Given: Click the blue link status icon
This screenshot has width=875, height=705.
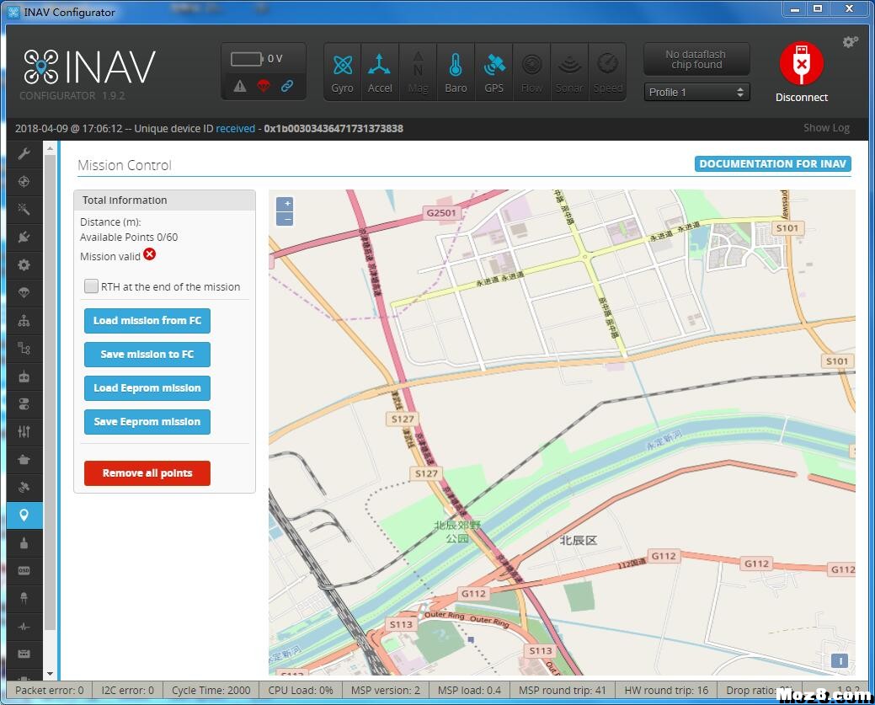Looking at the screenshot, I should [x=287, y=86].
